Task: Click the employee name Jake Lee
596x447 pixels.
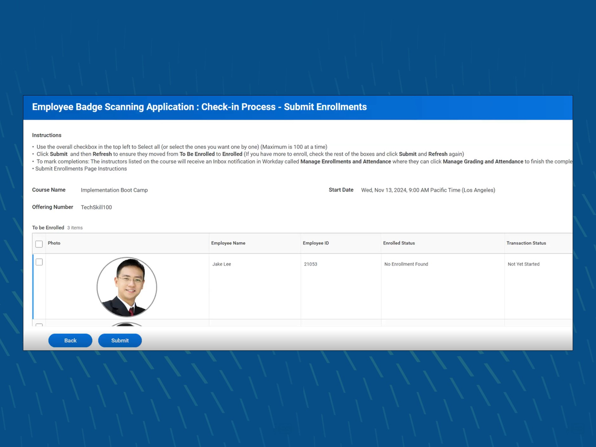Action: 221,264
